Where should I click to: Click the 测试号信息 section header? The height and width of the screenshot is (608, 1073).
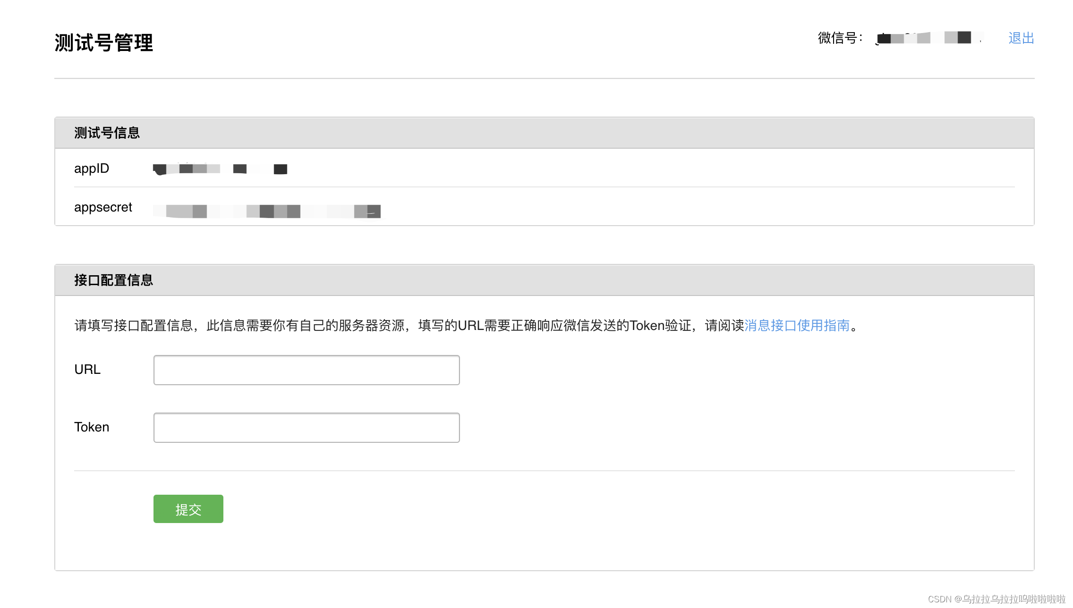pyautogui.click(x=107, y=133)
